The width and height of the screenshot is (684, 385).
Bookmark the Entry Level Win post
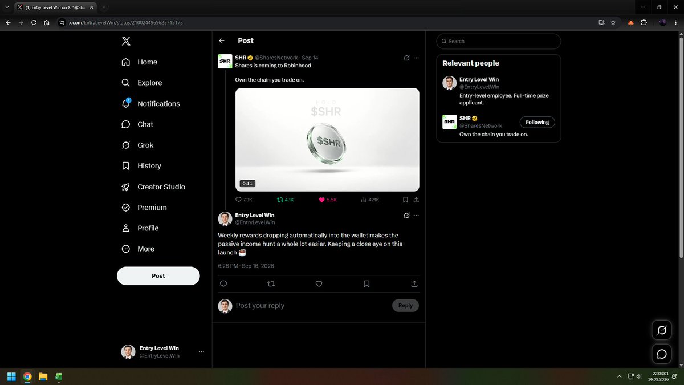367,283
